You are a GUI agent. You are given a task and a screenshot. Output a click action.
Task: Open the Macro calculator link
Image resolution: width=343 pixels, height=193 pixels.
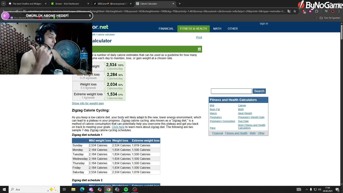[x=213, y=113]
